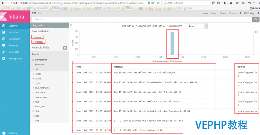Viewport: 260px width, 135px height.
Task: Bookmark page with star icon
Action: [213, 3]
